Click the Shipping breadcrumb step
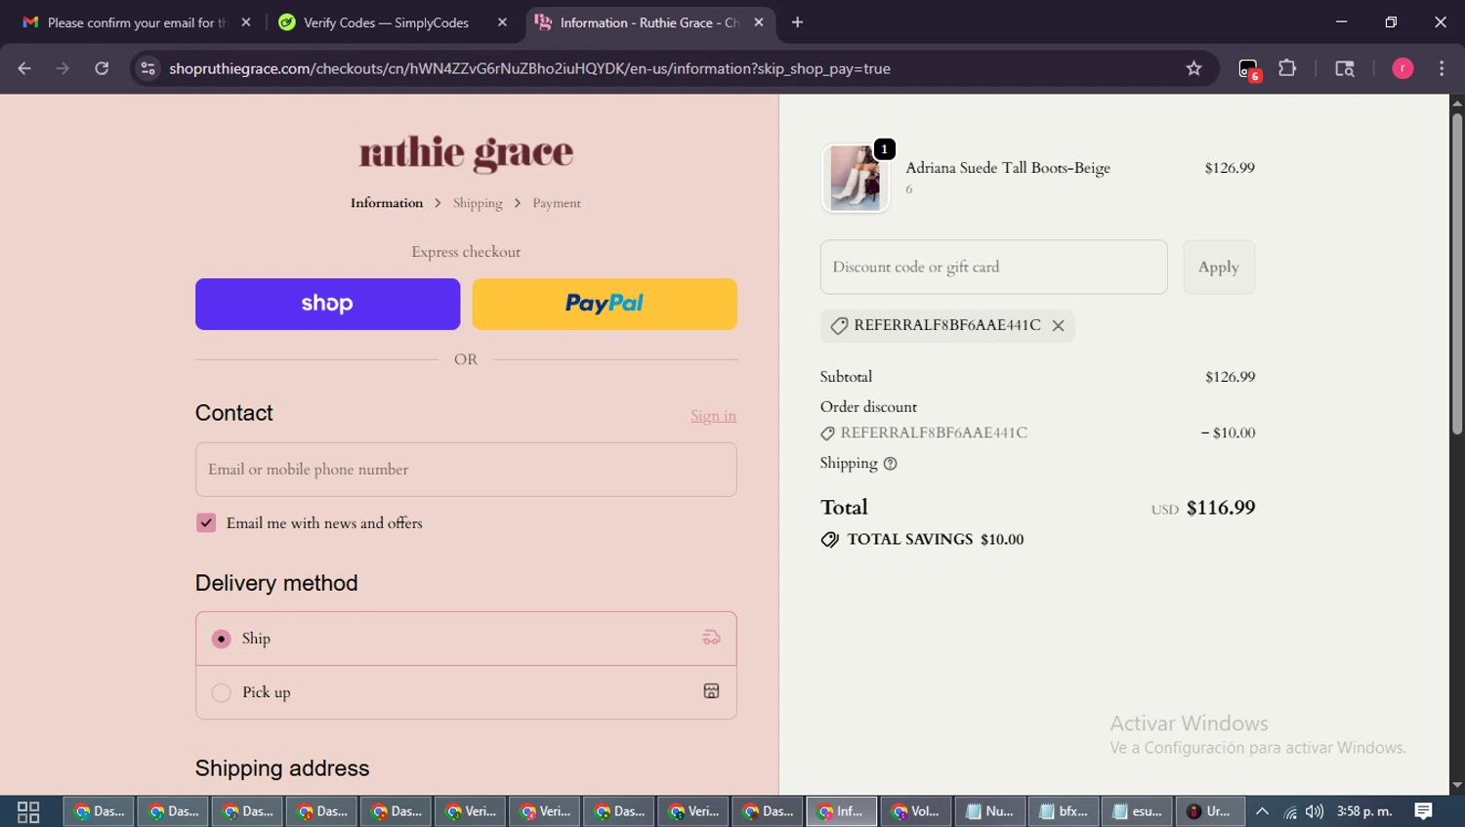Image resolution: width=1465 pixels, height=827 pixels. pyautogui.click(x=478, y=203)
